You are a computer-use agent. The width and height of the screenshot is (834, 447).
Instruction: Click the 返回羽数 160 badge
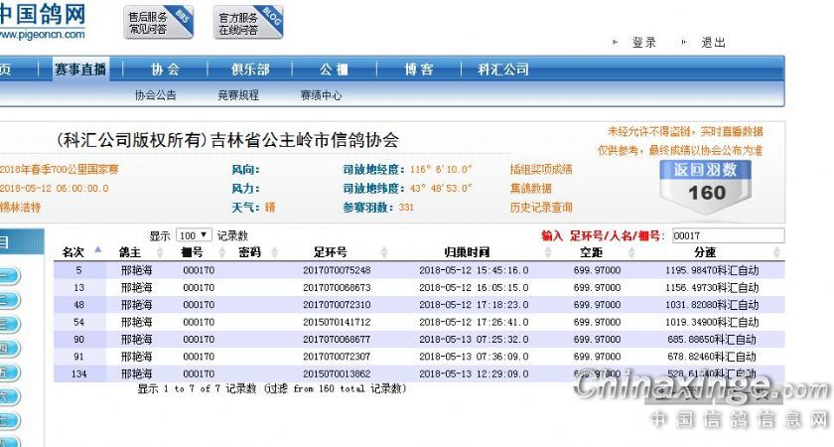[706, 183]
